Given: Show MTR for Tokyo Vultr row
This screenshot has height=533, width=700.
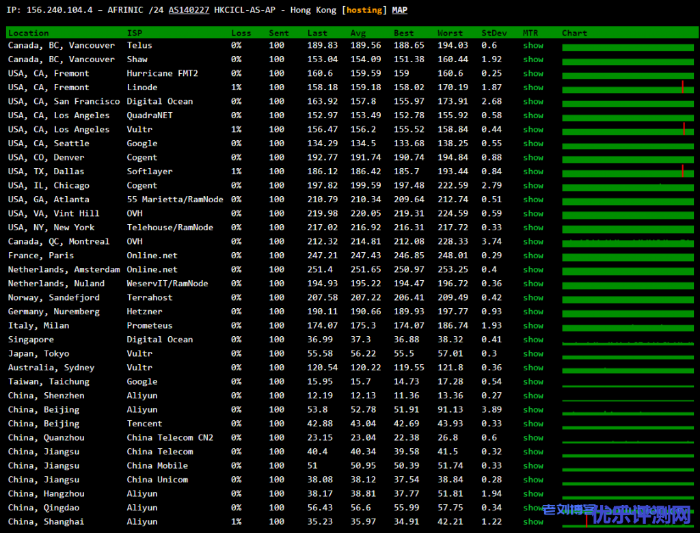Looking at the screenshot, I should point(533,354).
